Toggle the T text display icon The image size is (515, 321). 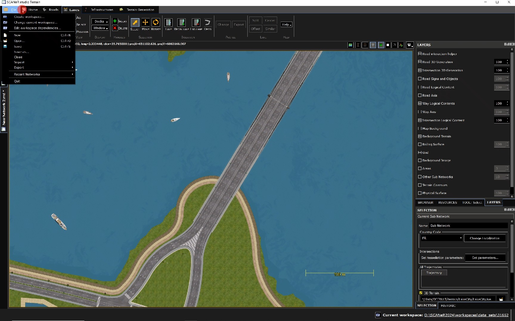tap(373, 45)
